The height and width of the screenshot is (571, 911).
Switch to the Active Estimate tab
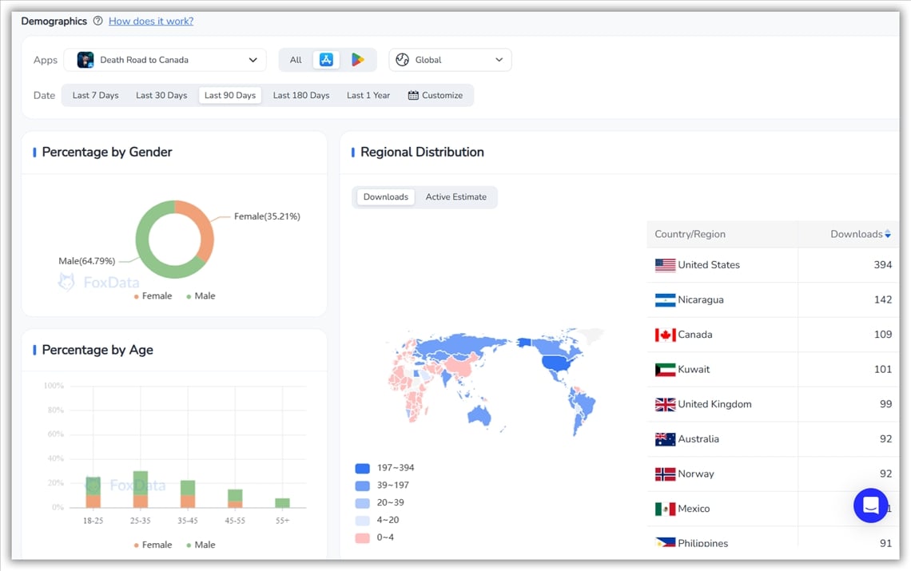(x=455, y=197)
